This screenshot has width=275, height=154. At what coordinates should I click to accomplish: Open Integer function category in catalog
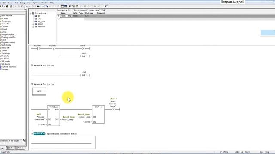[8, 35]
